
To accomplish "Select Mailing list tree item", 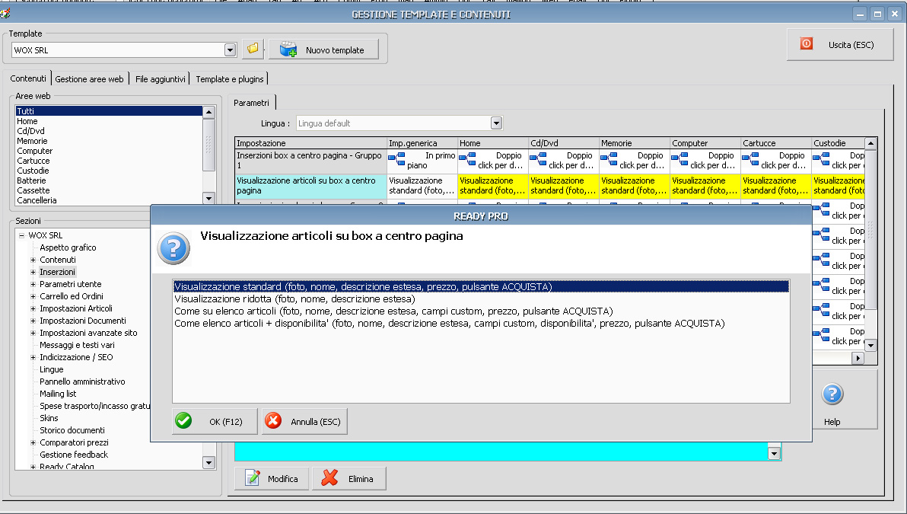I will 58,394.
